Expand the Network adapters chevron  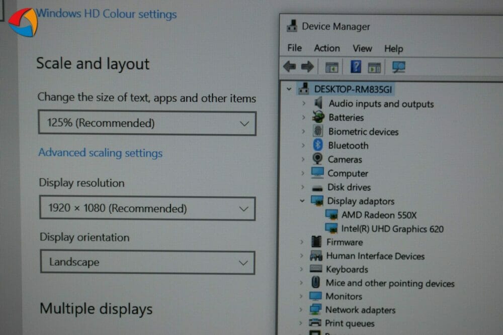301,310
